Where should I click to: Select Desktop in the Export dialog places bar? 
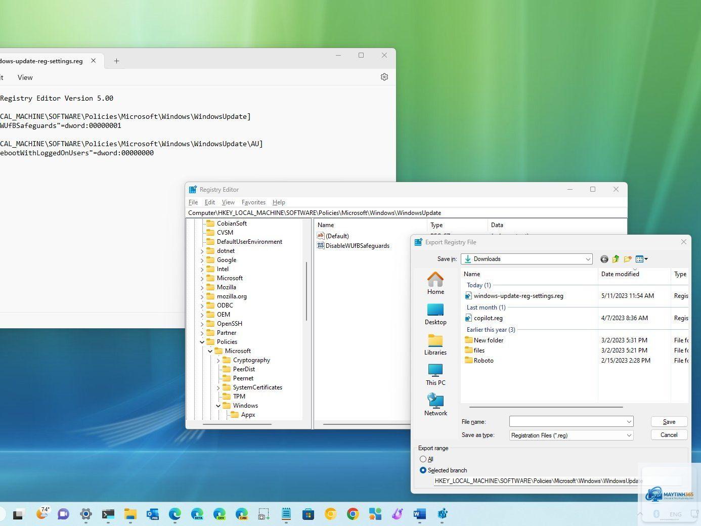(x=435, y=314)
